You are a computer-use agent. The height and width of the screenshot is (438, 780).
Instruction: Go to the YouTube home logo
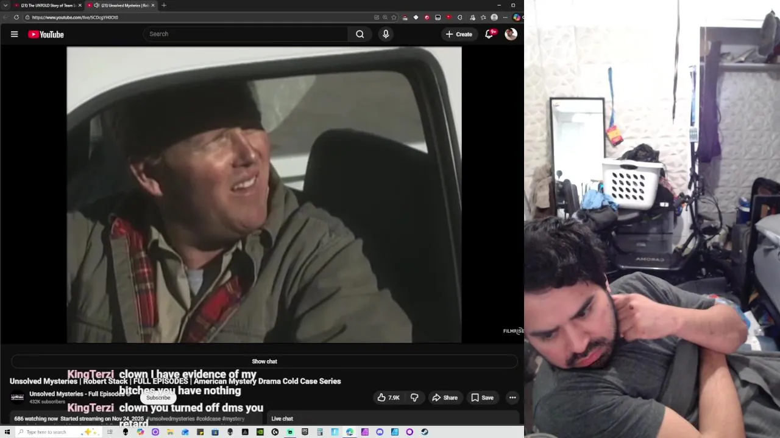point(46,34)
